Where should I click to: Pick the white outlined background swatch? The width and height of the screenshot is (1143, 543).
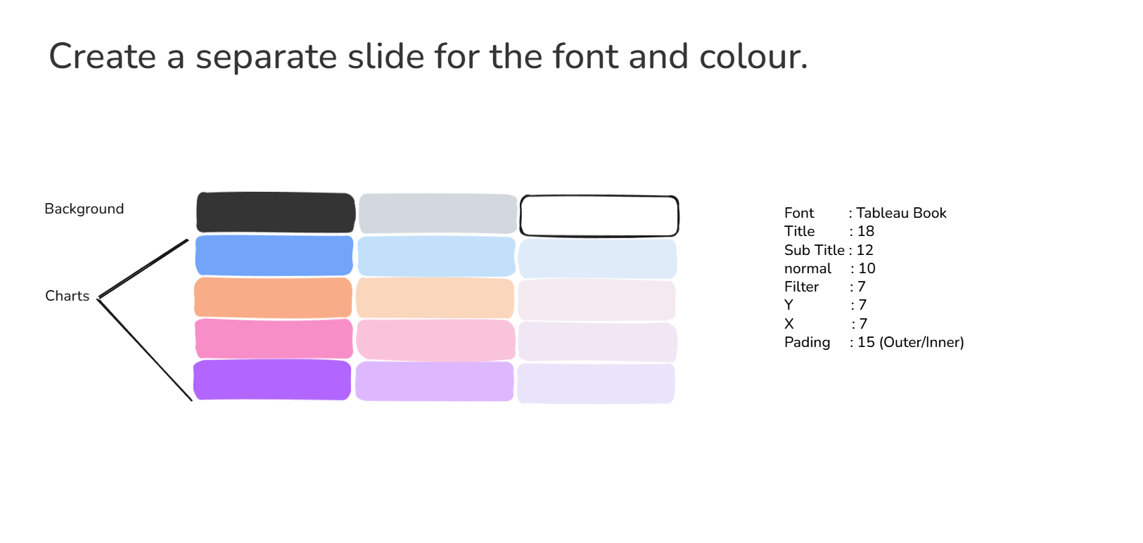pos(599,216)
